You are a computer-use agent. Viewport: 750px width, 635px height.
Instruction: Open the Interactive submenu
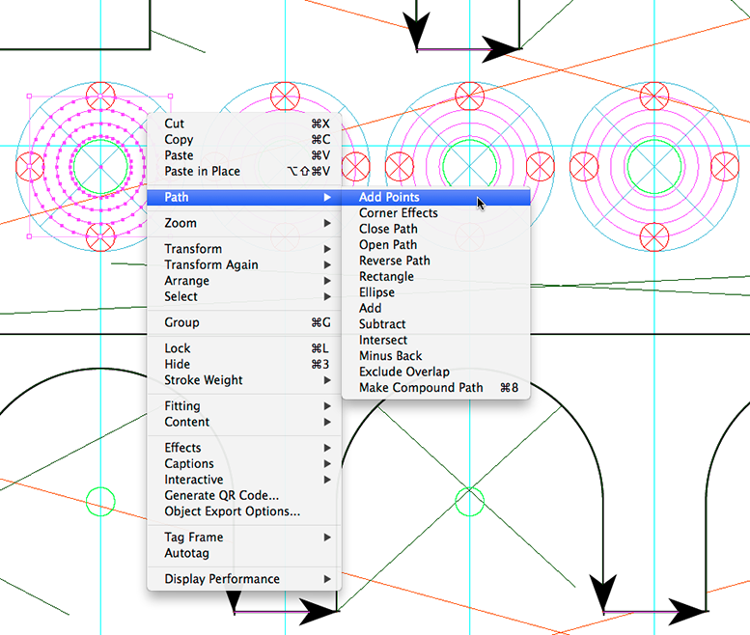[x=244, y=479]
